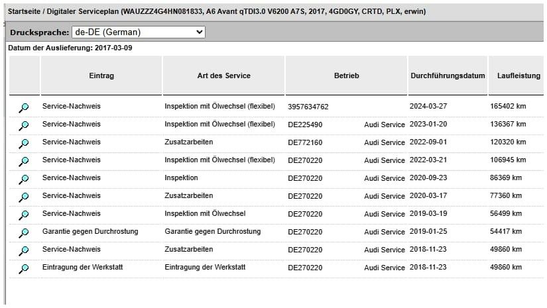Inspect the 2020-09-23 Inspektion entry details
The width and height of the screenshot is (547, 308).
(24, 179)
